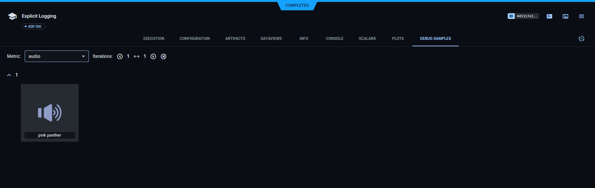595x188 pixels.
Task: Open the CONSOLE tab
Action: coord(334,39)
